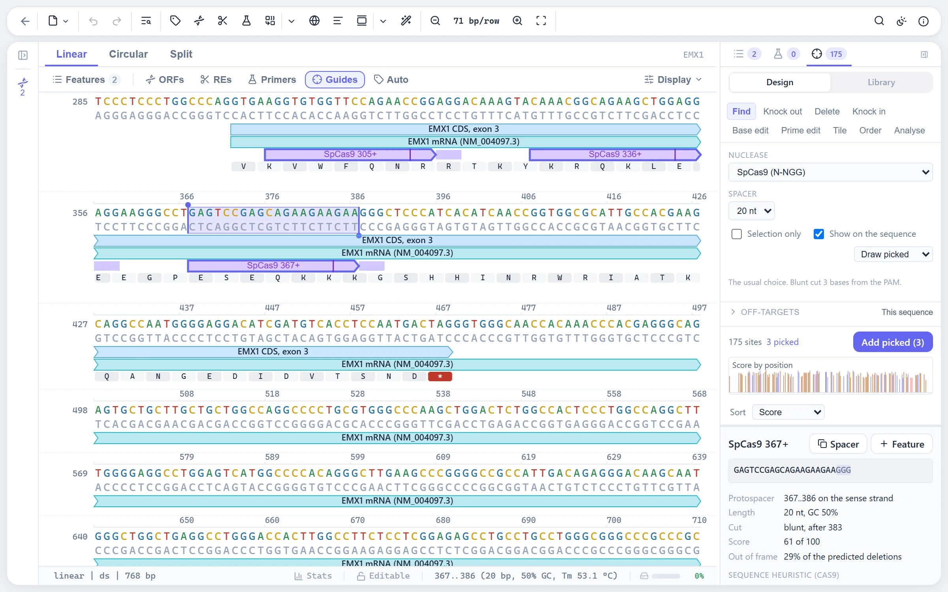The image size is (948, 592).
Task: Click the Stats link in status bar
Action: (313, 576)
